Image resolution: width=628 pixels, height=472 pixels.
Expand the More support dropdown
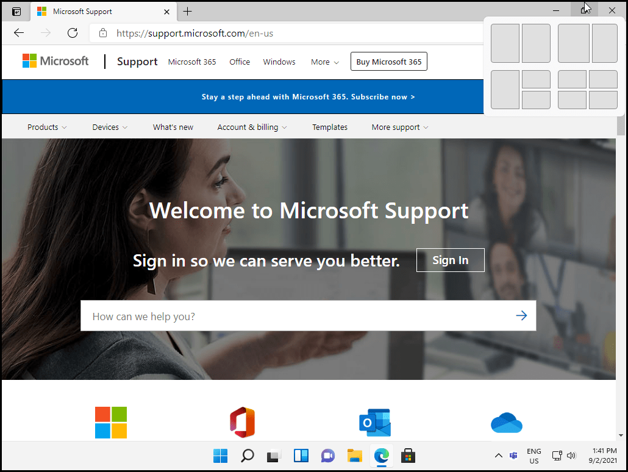[400, 127]
